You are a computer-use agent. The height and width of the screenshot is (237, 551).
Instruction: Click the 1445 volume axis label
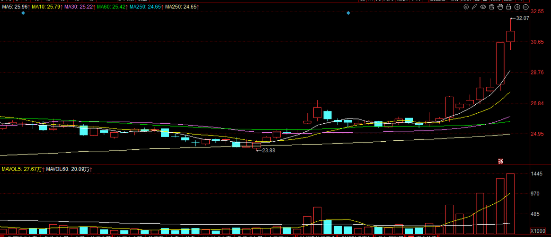(x=536, y=173)
